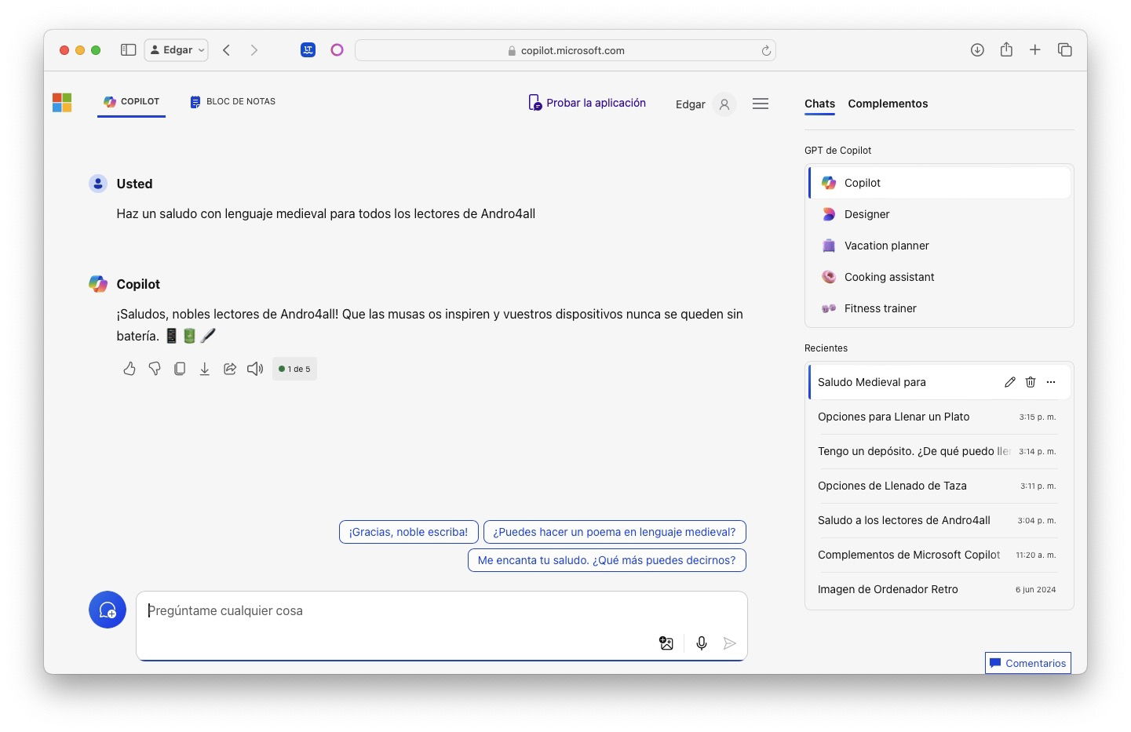Screen dimensions: 1131x732
Task: Choose the suggestion ¡Gracias, noble escriba!
Action: 409,532
